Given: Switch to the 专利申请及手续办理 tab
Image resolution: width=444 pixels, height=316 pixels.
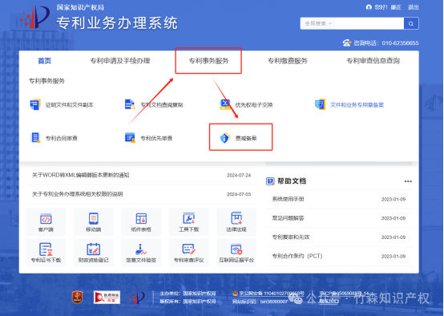Looking at the screenshot, I should (120, 61).
